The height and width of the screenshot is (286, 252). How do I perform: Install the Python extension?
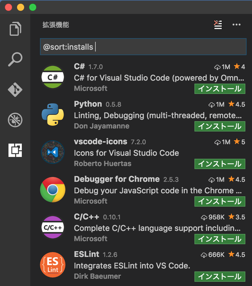point(220,126)
